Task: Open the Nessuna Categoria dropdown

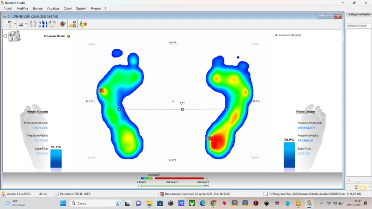Action: 358,26
